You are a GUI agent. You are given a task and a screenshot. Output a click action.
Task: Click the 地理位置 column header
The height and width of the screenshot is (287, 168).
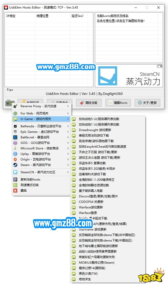pos(53,16)
